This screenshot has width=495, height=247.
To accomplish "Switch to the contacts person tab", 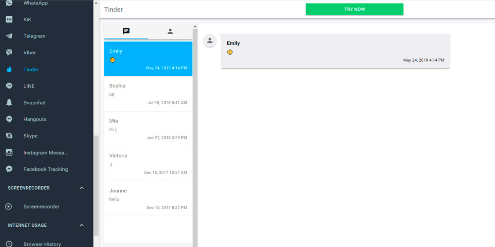I will click(x=170, y=31).
